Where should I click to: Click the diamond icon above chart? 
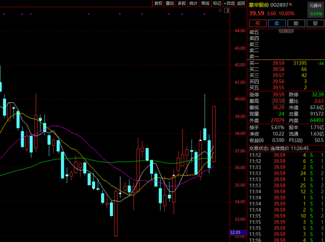pos(220,11)
